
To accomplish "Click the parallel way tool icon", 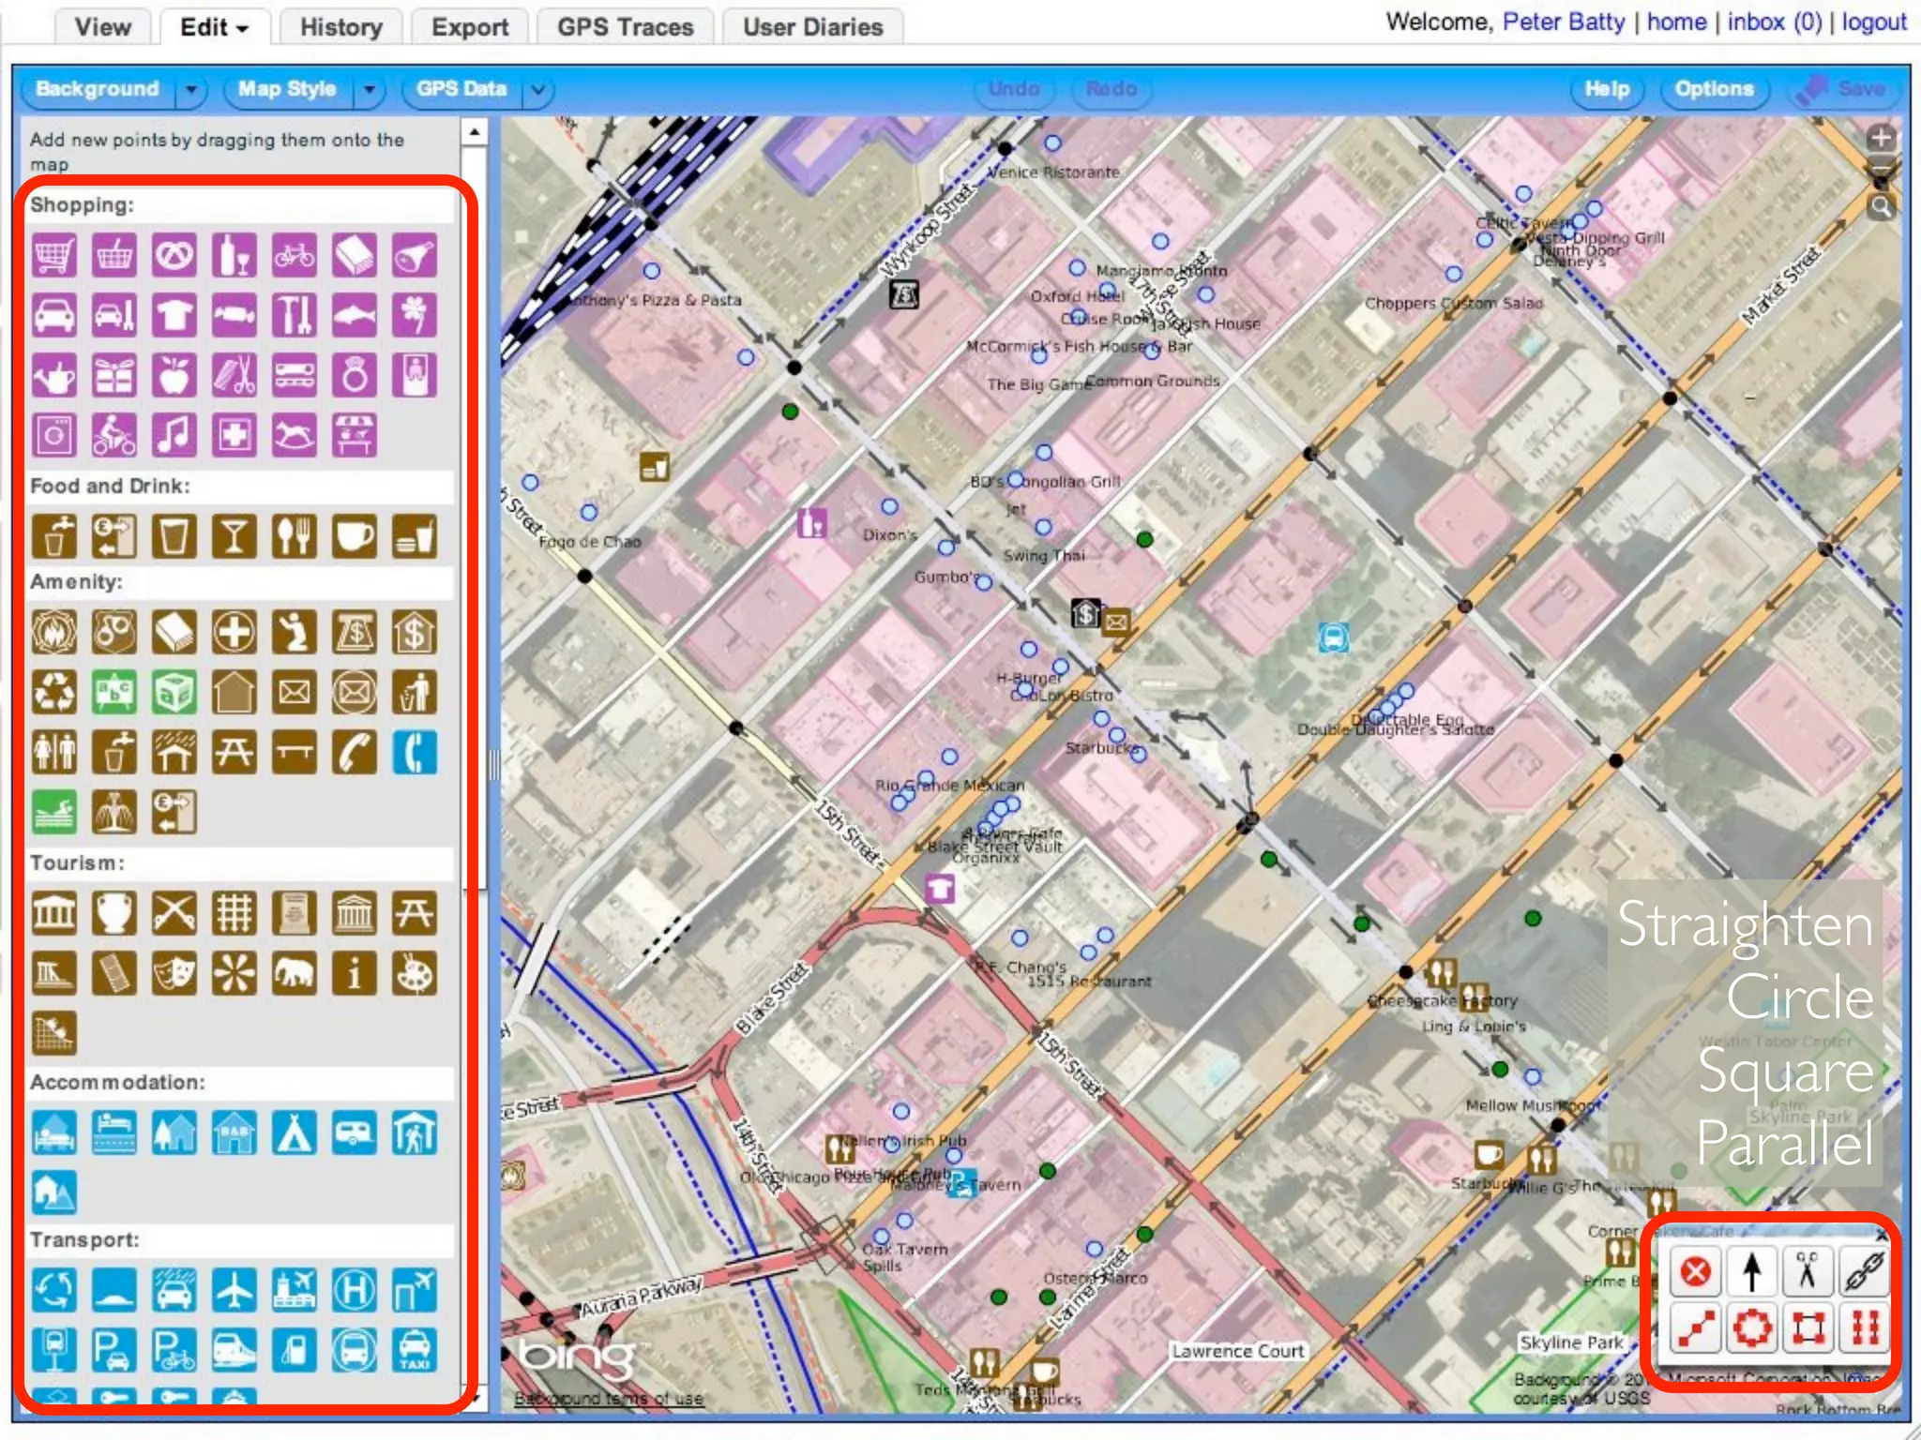I will (x=1864, y=1327).
